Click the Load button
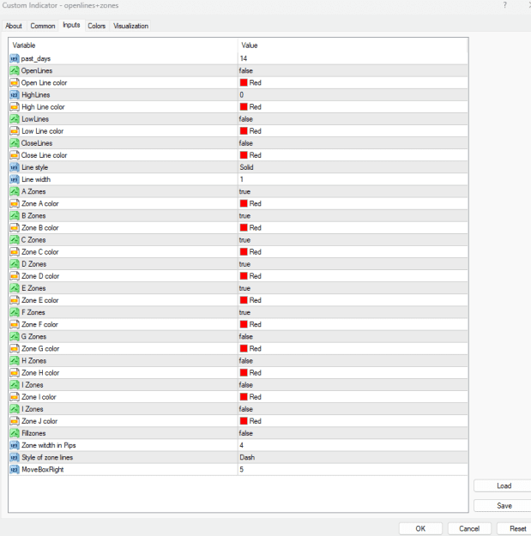 click(x=504, y=485)
